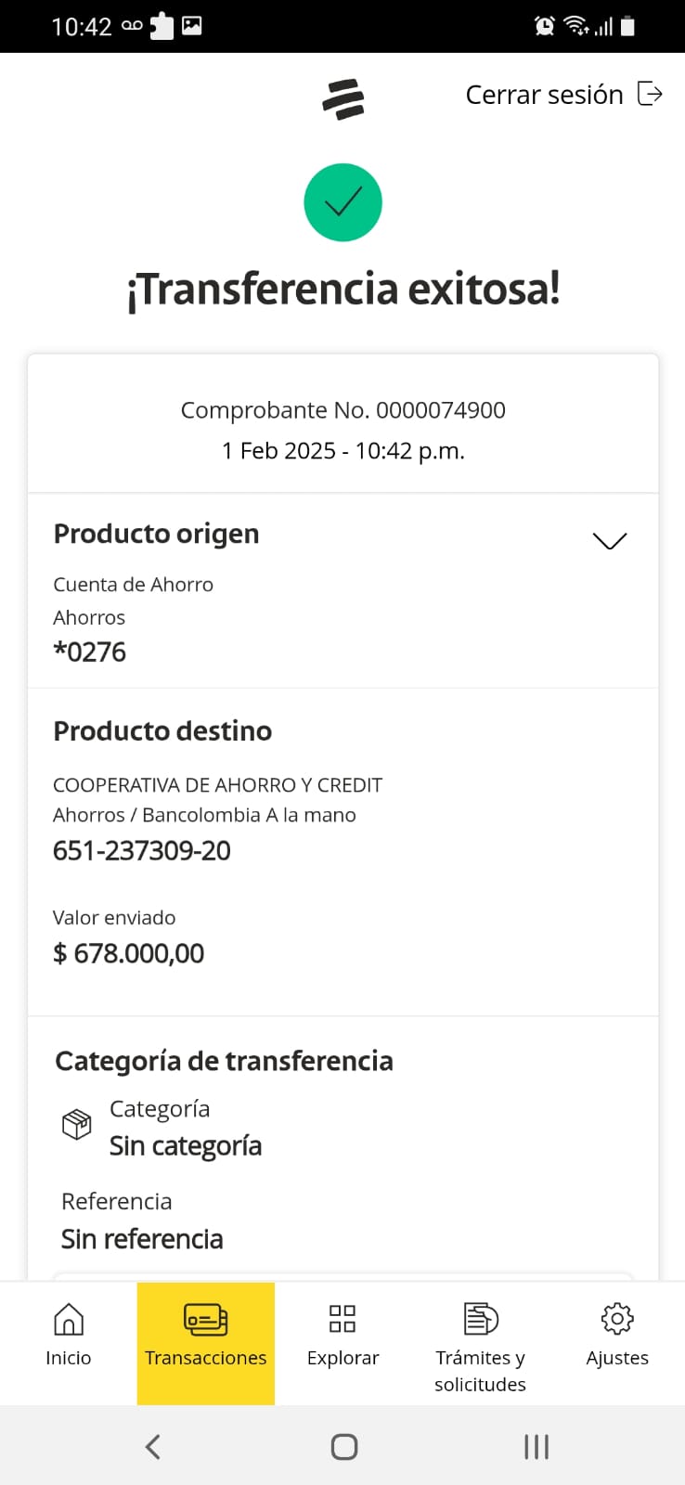
Task: Tap the Inicio house icon
Action: pyautogui.click(x=69, y=1319)
